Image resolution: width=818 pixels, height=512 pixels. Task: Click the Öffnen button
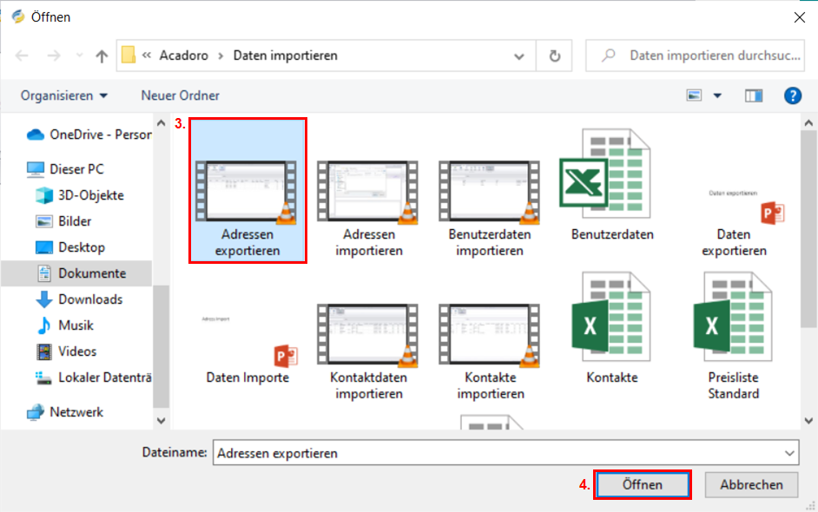(643, 485)
